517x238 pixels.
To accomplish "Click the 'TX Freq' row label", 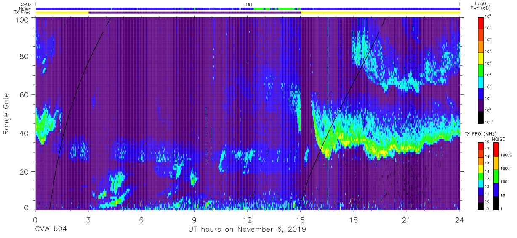I will click(23, 13).
